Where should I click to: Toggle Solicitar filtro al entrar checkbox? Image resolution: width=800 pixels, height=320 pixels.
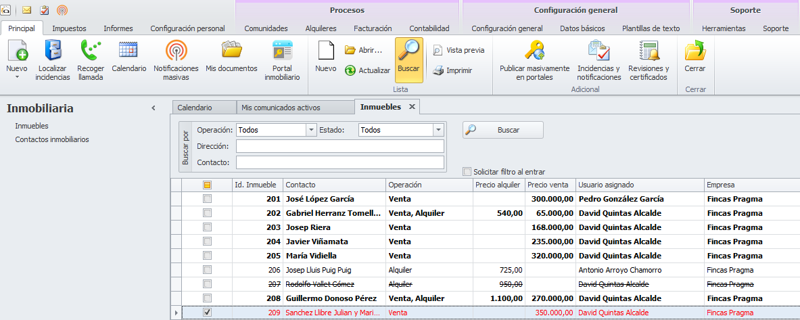click(x=467, y=172)
